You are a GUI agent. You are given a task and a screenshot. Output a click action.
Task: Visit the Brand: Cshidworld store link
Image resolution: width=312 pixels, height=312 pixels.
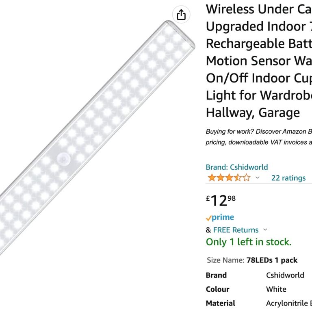tap(237, 167)
